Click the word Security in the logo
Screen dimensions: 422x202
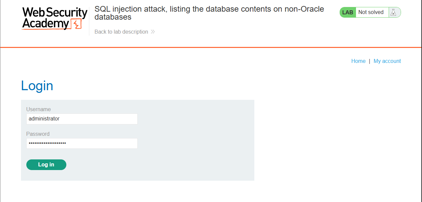click(x=66, y=13)
